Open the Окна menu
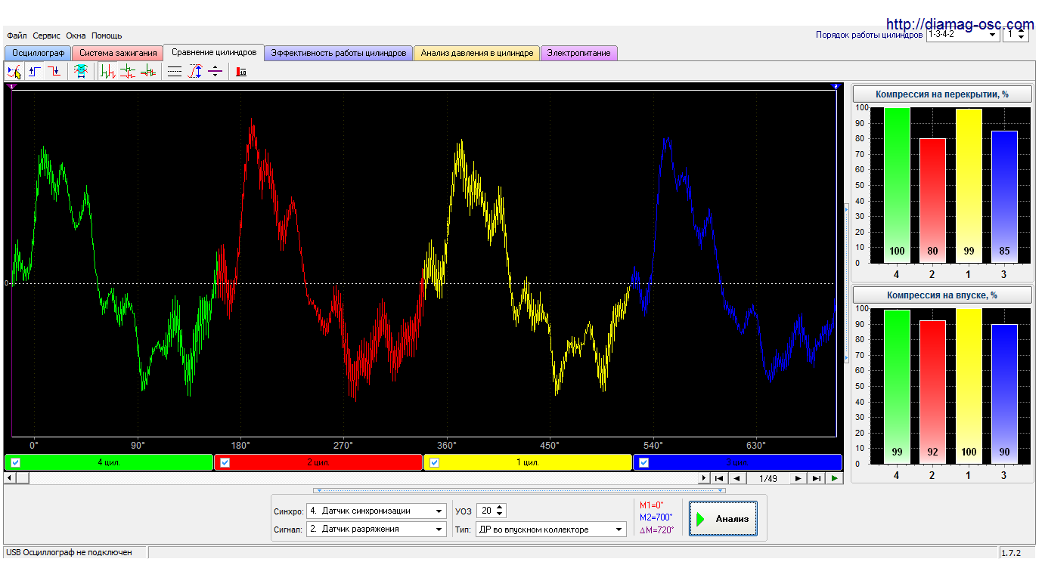1045x562 pixels. tap(76, 36)
